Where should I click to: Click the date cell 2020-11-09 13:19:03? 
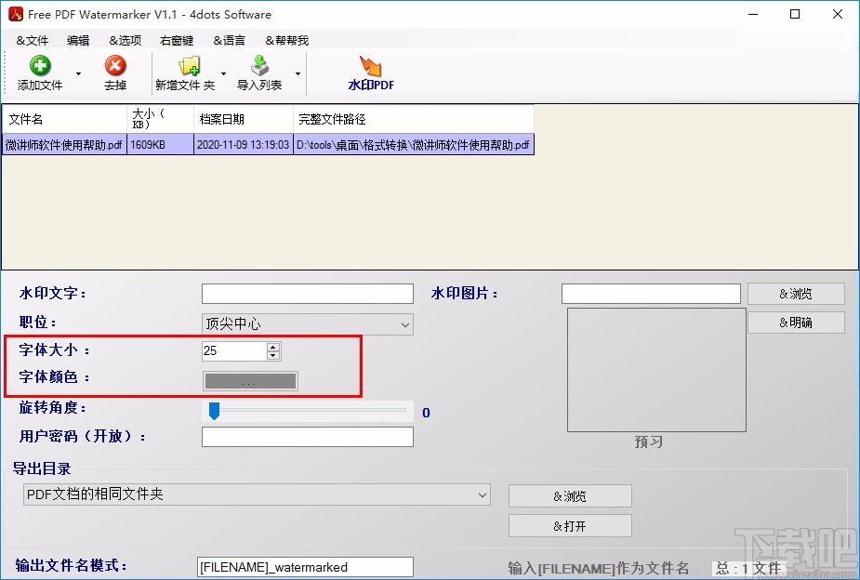pos(244,145)
